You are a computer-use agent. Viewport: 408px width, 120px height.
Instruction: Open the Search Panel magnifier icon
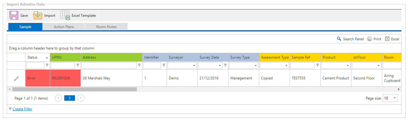339,39
